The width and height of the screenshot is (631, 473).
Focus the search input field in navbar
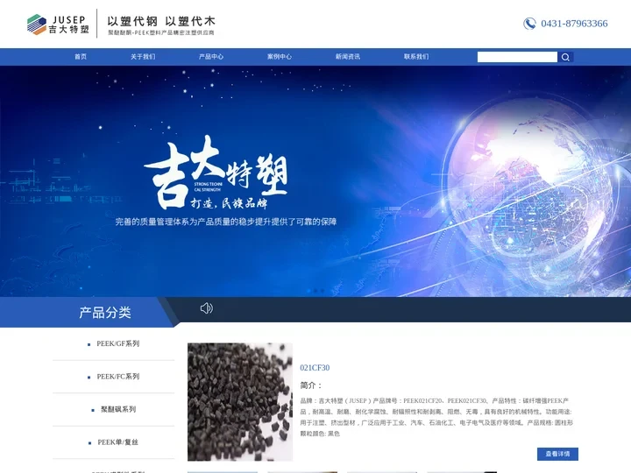click(x=517, y=57)
